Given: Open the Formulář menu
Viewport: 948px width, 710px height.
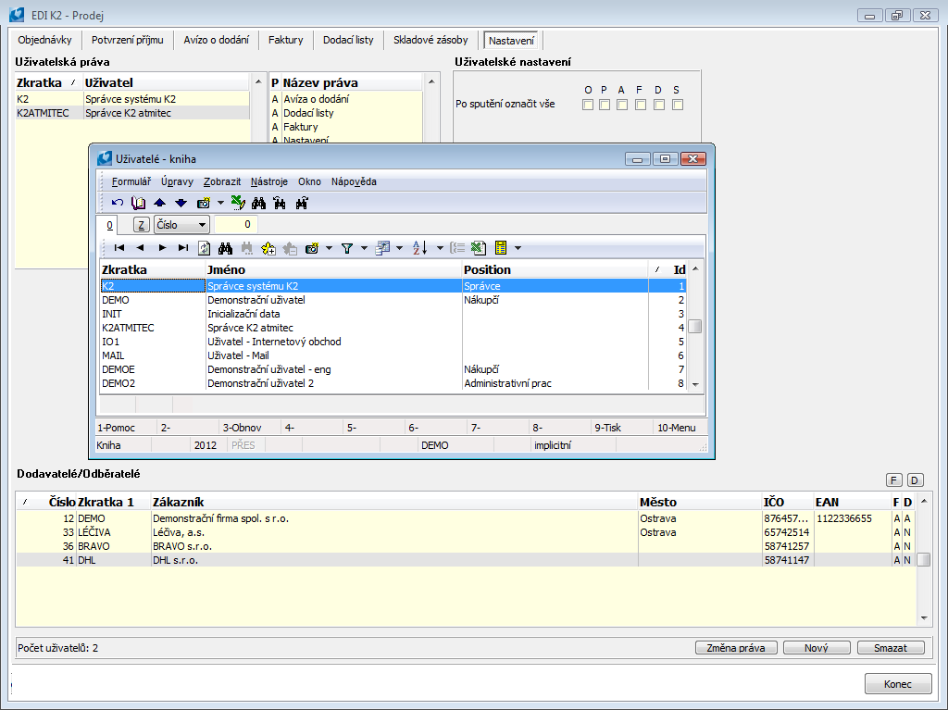Looking at the screenshot, I should click(x=131, y=181).
